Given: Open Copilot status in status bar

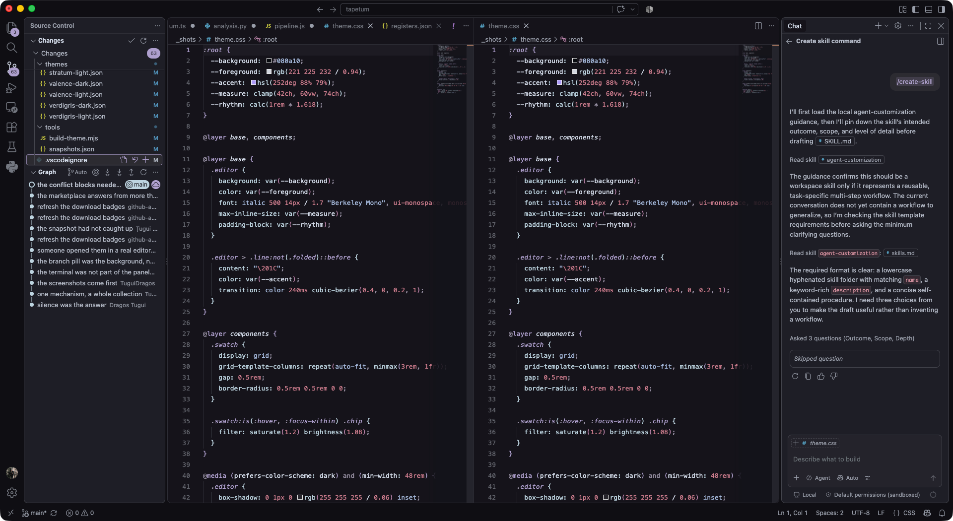Looking at the screenshot, I should [927, 513].
